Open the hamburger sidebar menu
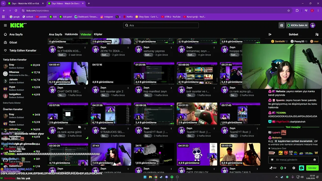 [x=5, y=25]
